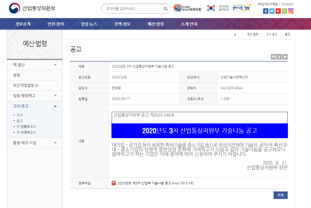Click the contact number 044-203-4544

point(231,88)
